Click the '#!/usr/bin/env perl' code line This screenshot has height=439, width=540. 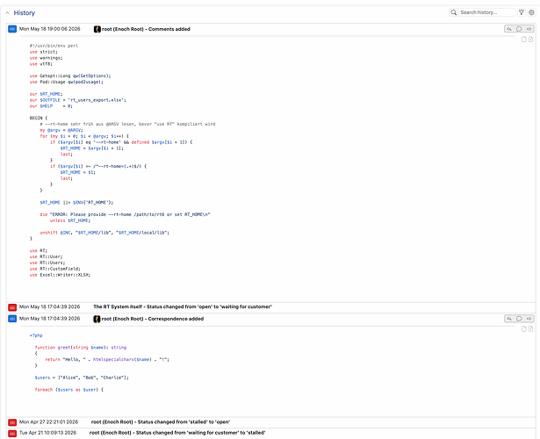(x=54, y=46)
